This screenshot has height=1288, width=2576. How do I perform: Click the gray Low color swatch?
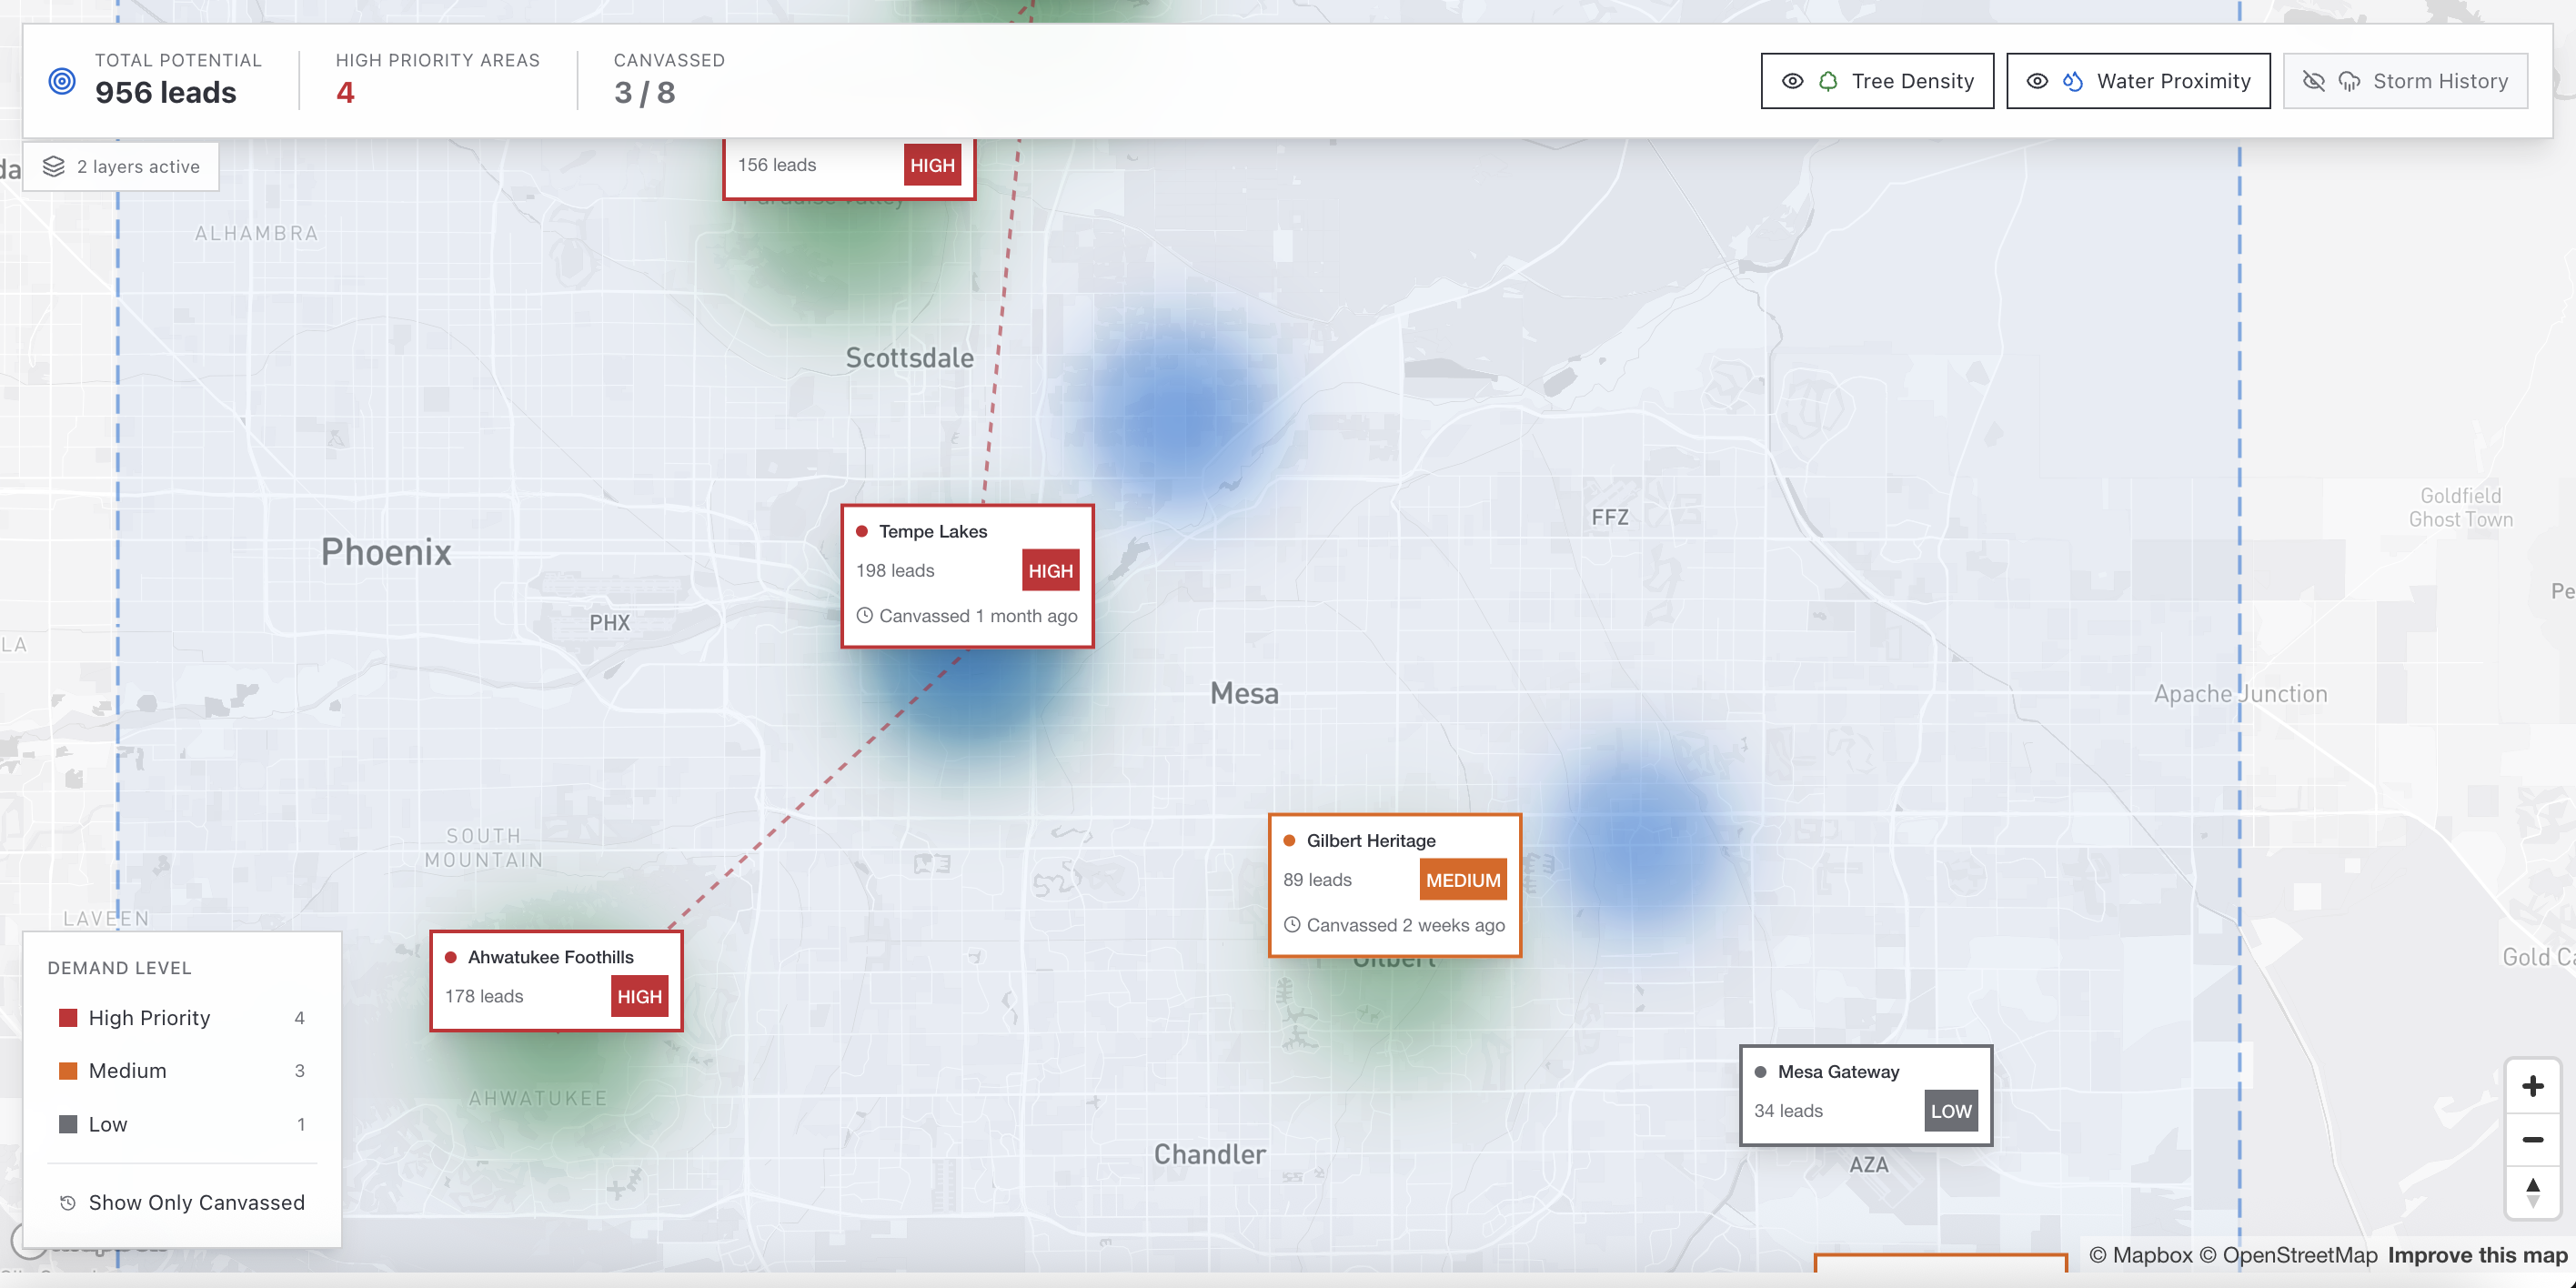[x=68, y=1124]
